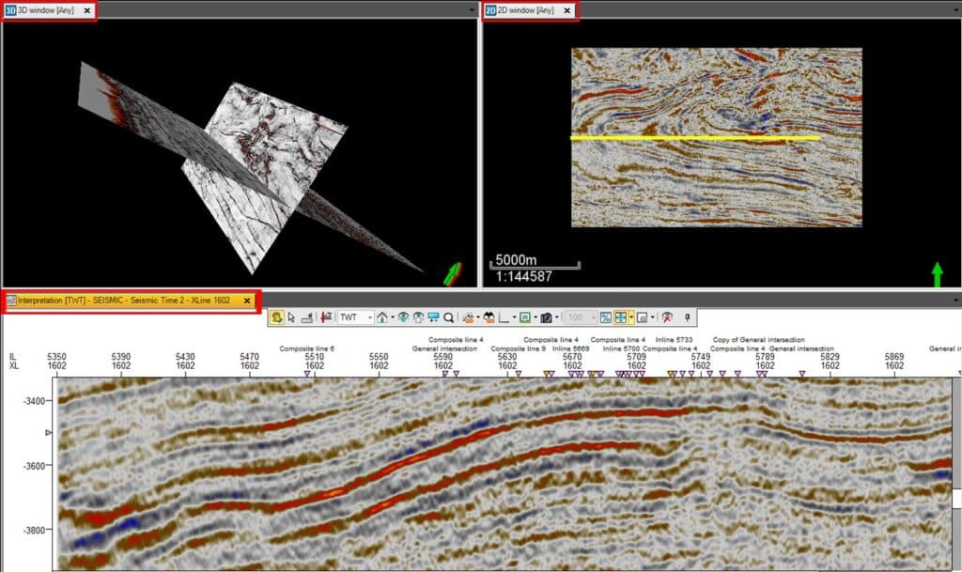Toggle the first eye visibility icon
The width and height of the screenshot is (962, 572).
[402, 317]
